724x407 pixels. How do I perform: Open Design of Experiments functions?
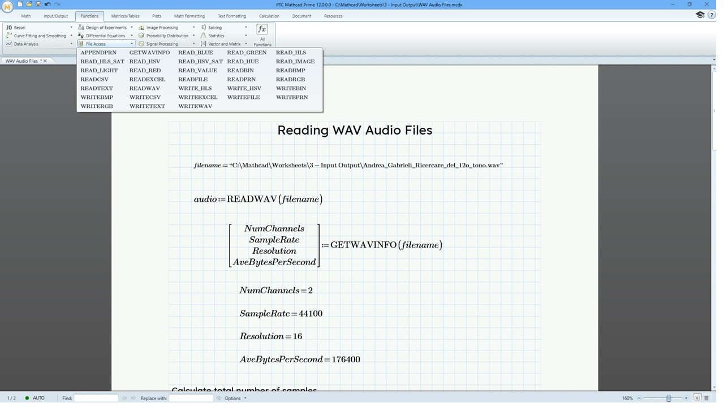106,27
